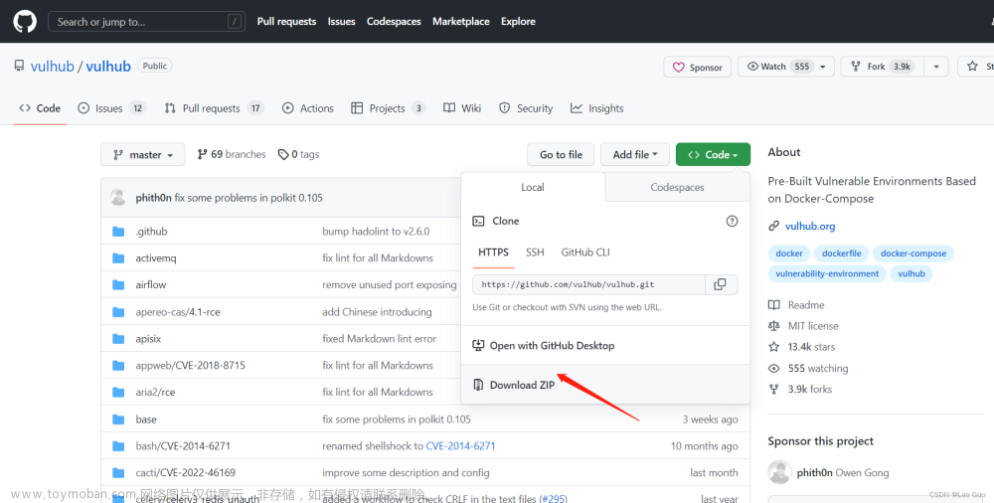Focus the Search or jump to field
The height and width of the screenshot is (503, 994).
click(x=146, y=22)
